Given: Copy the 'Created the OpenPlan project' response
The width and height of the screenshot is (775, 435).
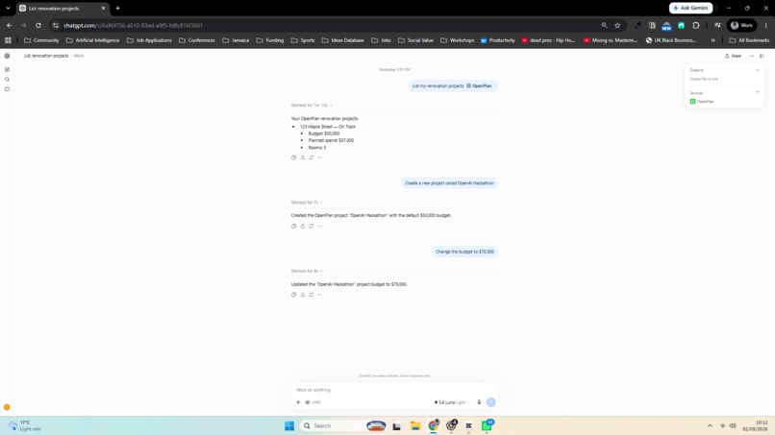Looking at the screenshot, I should (293, 226).
